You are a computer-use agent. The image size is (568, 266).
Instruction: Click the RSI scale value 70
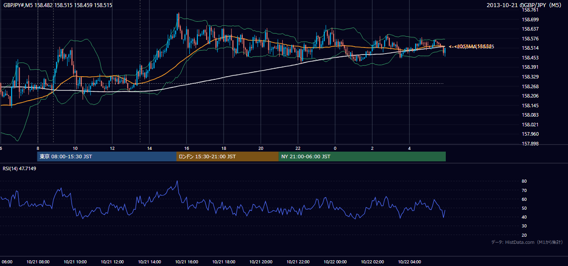[524, 190]
